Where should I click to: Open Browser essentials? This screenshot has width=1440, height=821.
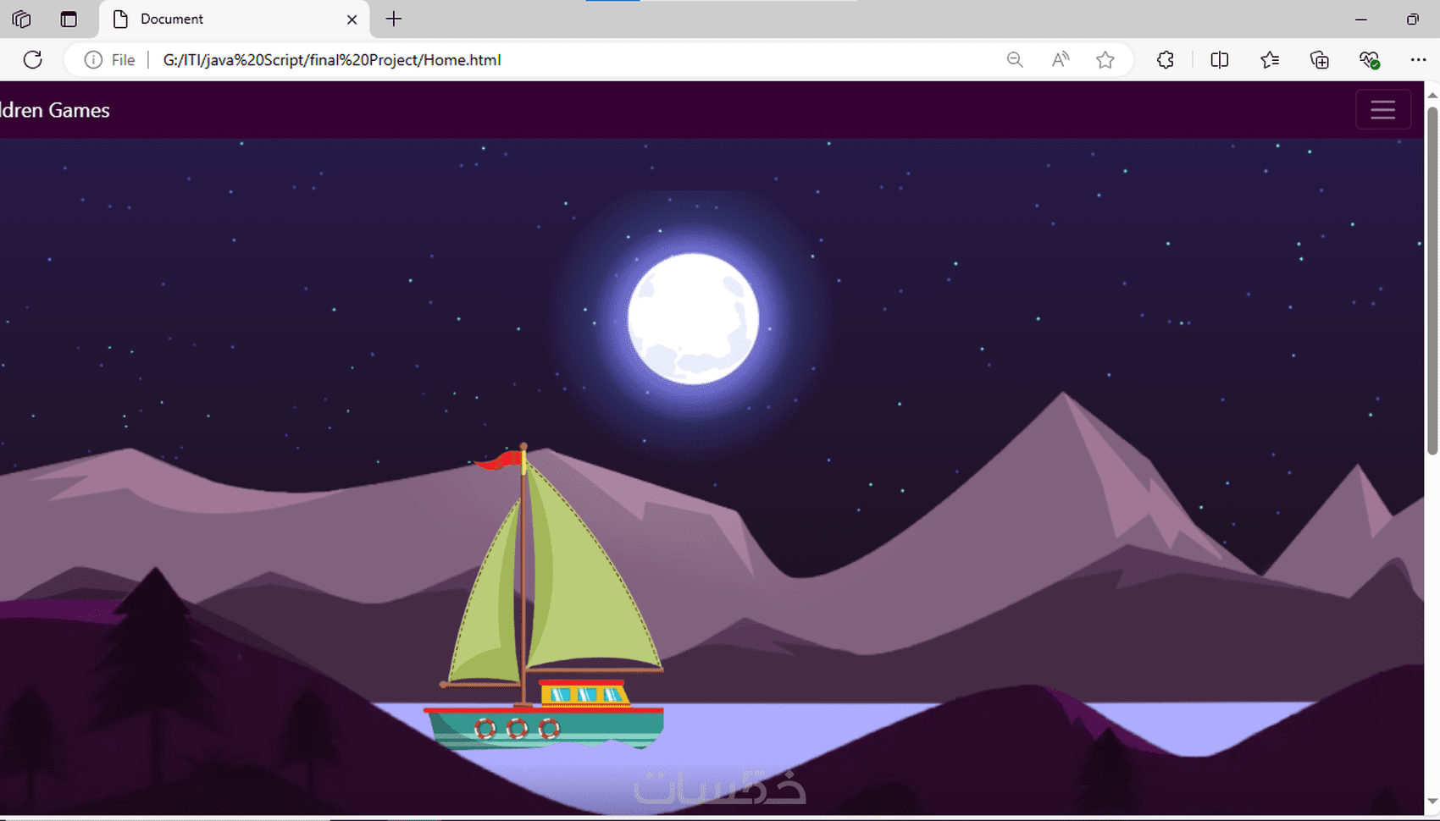pos(1369,59)
